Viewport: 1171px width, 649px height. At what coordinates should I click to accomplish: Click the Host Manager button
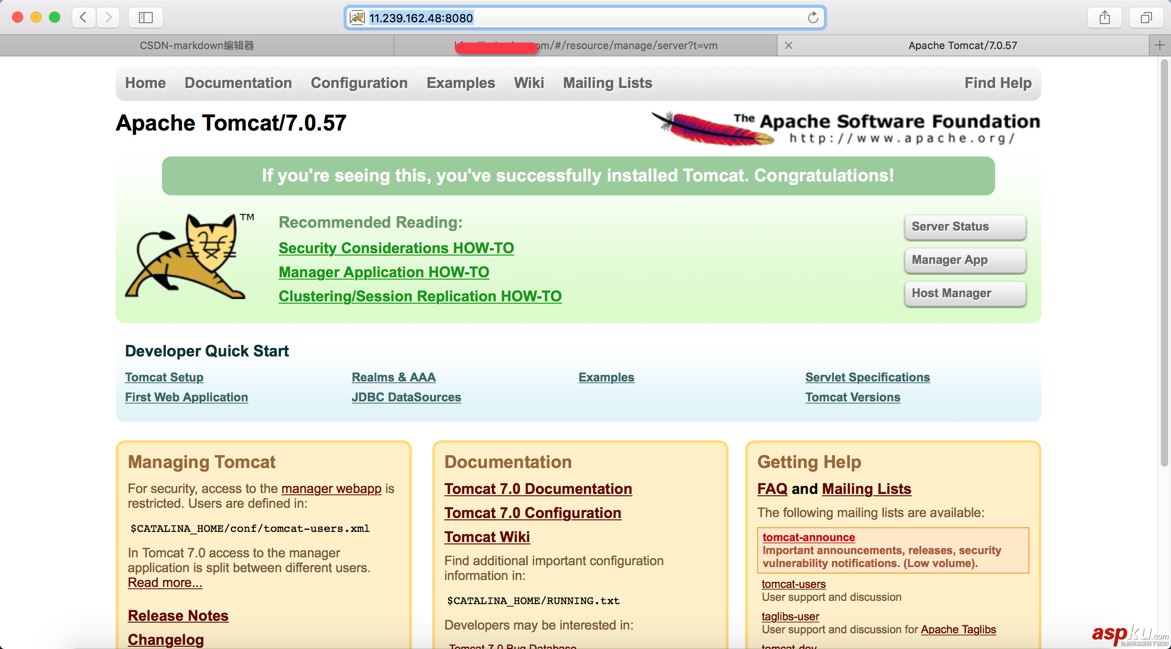coord(965,293)
